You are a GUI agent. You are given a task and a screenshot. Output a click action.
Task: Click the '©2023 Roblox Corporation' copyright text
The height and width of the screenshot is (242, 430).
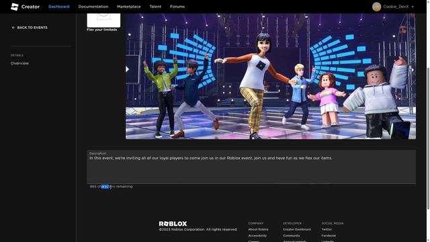click(x=198, y=229)
